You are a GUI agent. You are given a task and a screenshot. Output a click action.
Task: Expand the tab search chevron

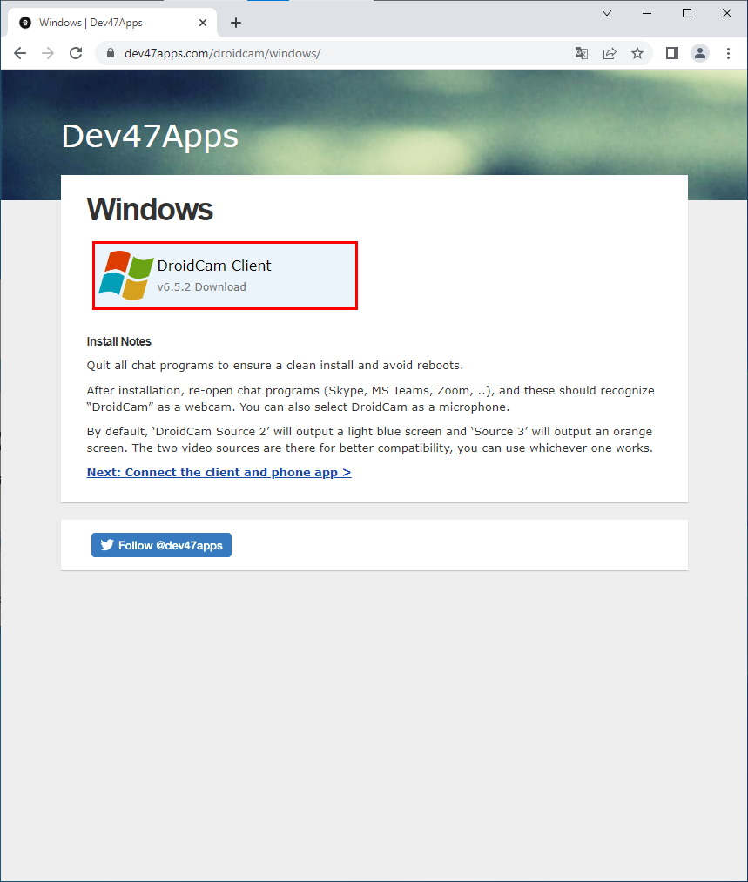[x=607, y=13]
